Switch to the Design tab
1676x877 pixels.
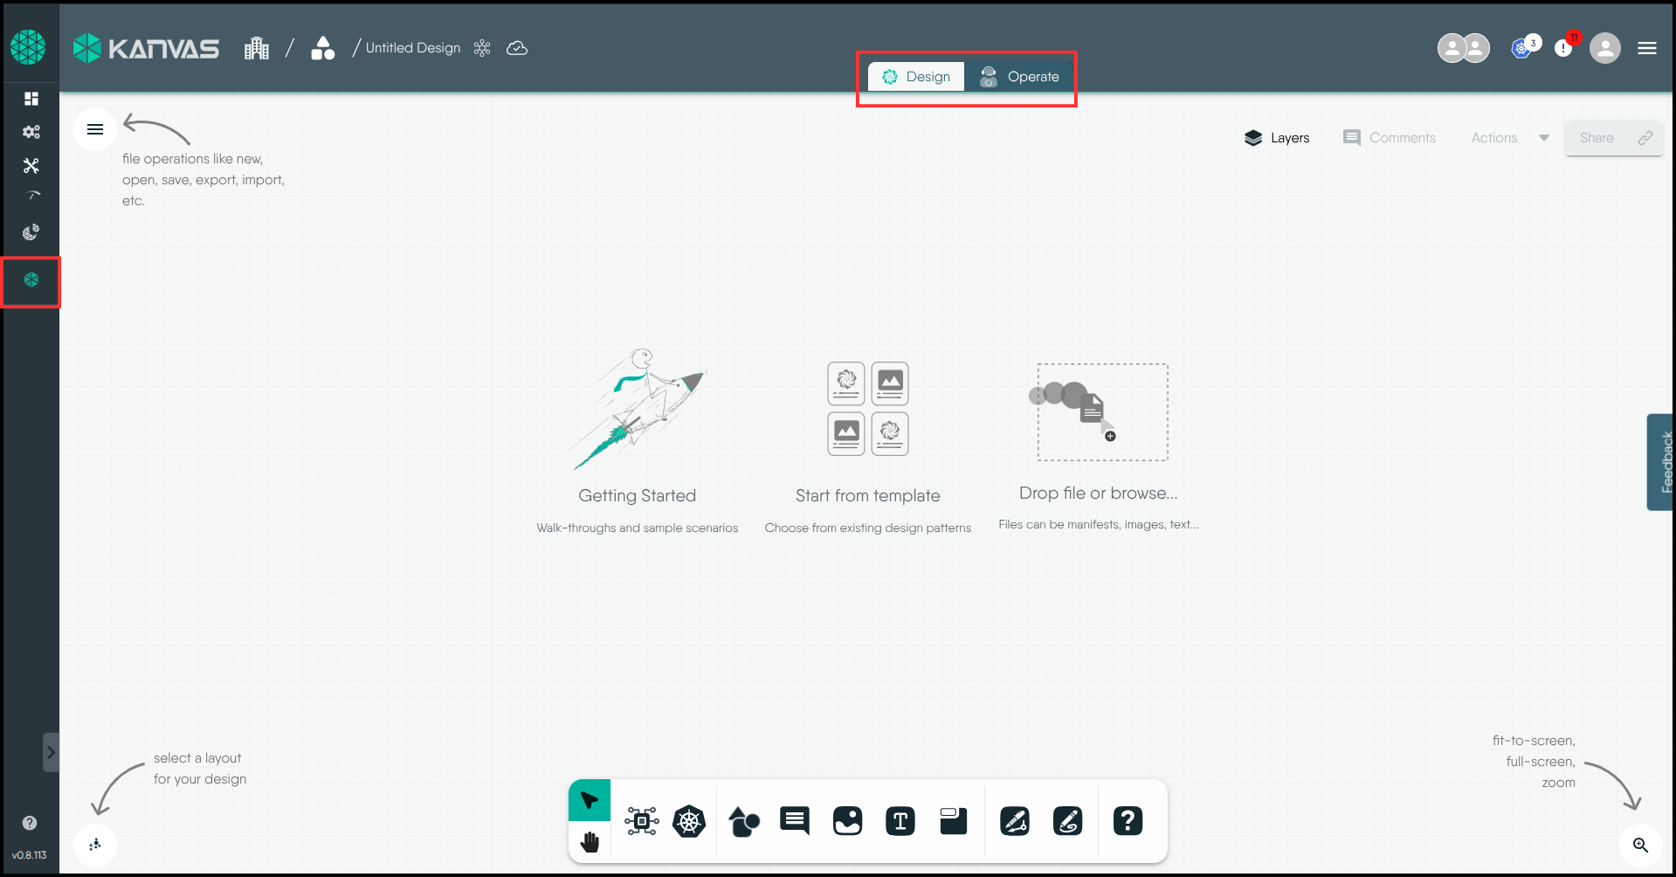(x=916, y=77)
